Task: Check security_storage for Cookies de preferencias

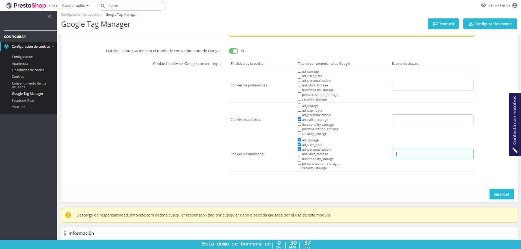Action: (299, 99)
